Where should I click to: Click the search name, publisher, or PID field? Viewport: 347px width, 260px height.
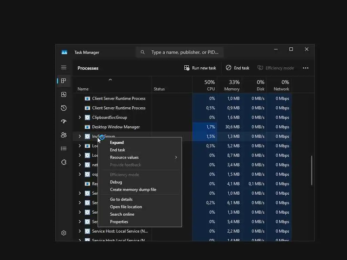(x=180, y=52)
